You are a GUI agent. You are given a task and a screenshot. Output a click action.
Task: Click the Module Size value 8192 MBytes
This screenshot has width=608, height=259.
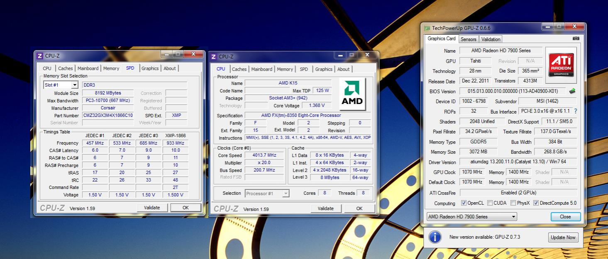click(108, 93)
